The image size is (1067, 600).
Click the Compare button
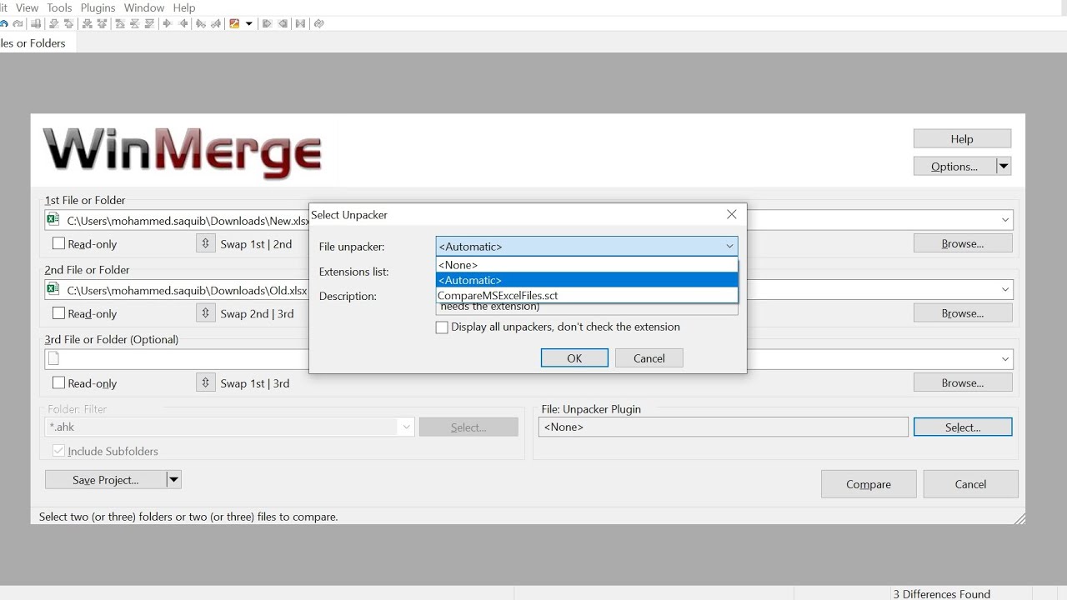(x=869, y=484)
